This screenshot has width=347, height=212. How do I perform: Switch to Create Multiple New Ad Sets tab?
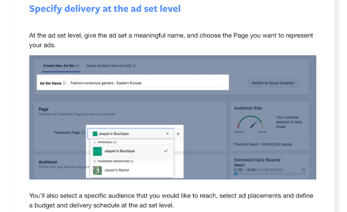pos(108,66)
